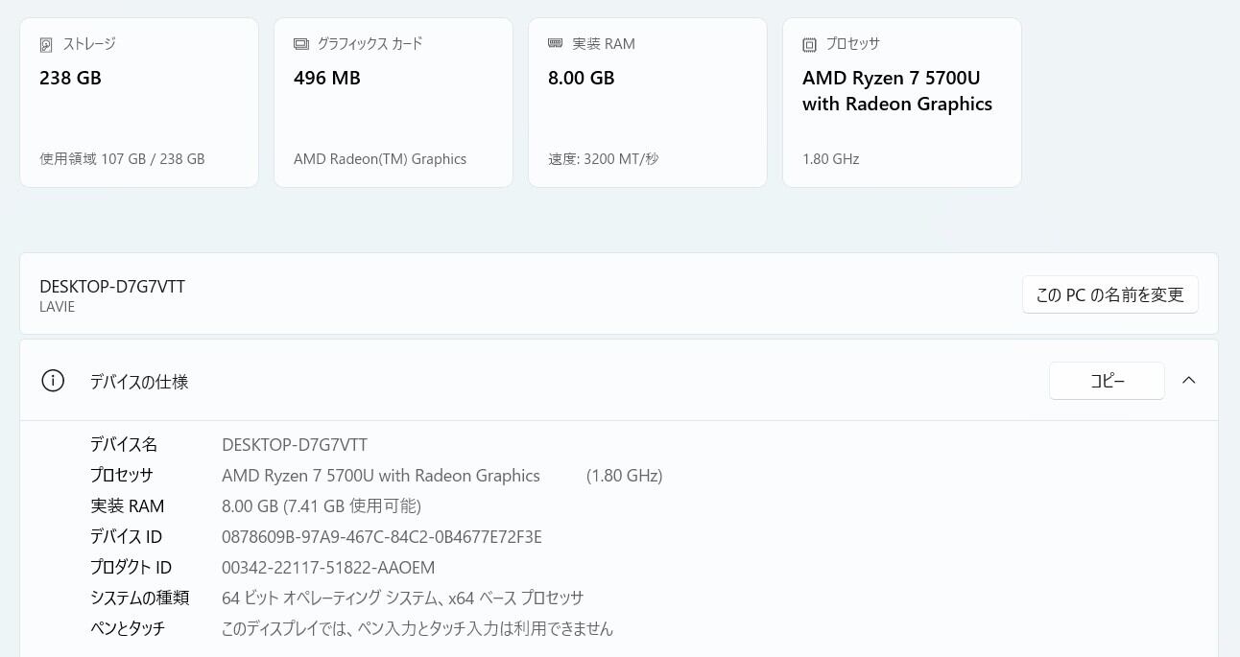Collapse the device specifications section chevron

pos(1188,381)
